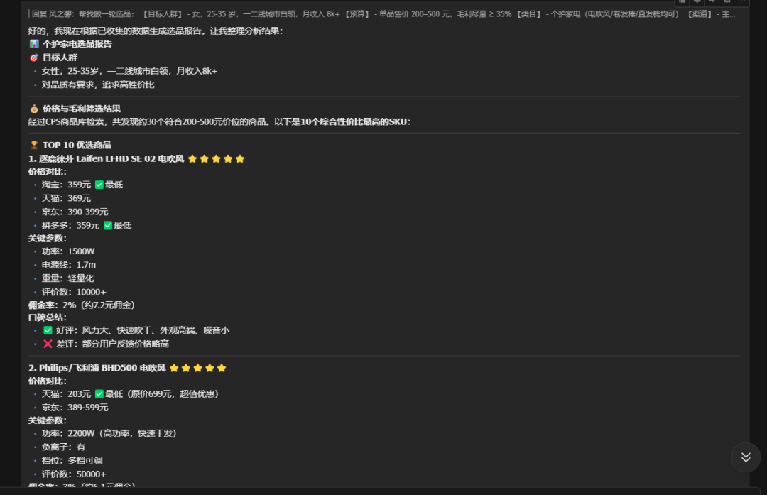767x495 pixels.
Task: Select the line starting '好的，我现在根据已收集的数据'
Action: point(156,31)
